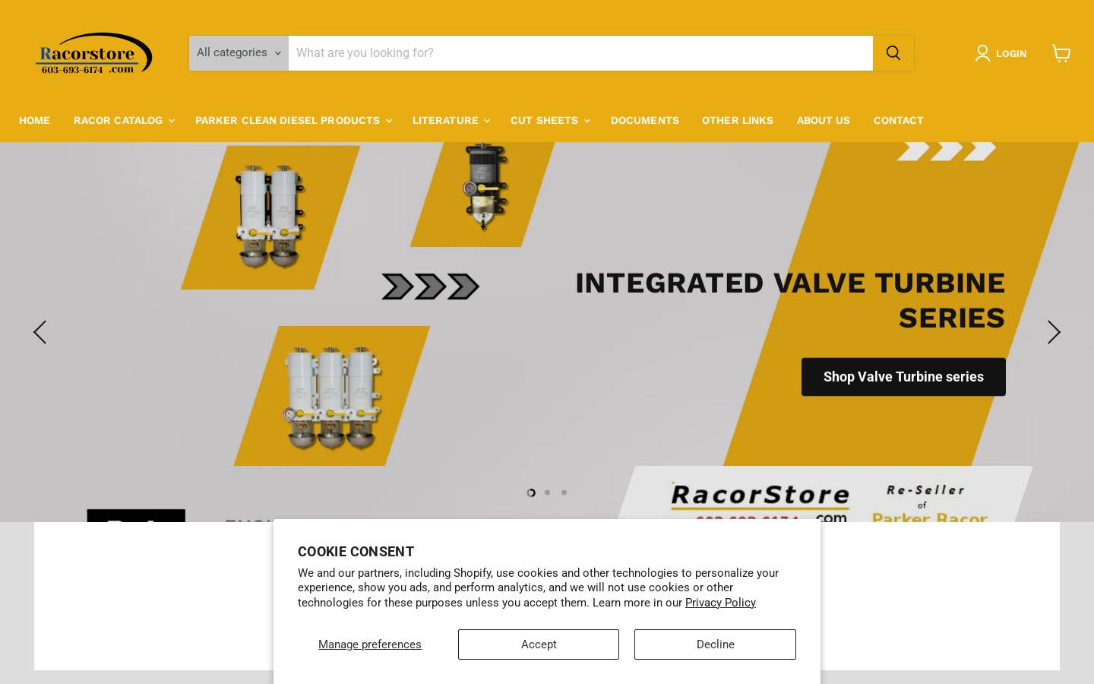
Task: Select the first slideshow dot
Action: pyautogui.click(x=531, y=492)
